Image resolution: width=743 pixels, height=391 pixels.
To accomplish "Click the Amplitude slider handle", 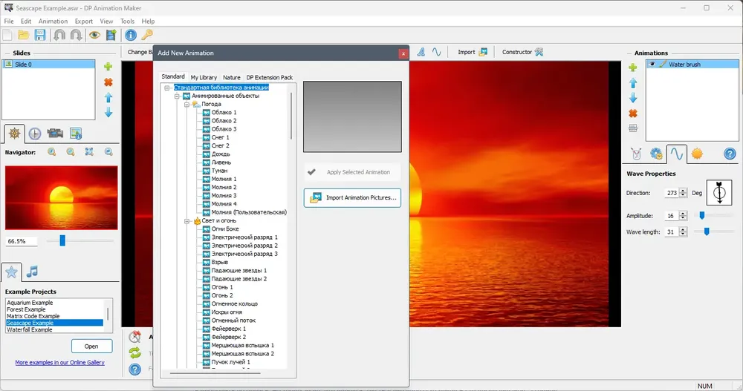I will click(702, 215).
